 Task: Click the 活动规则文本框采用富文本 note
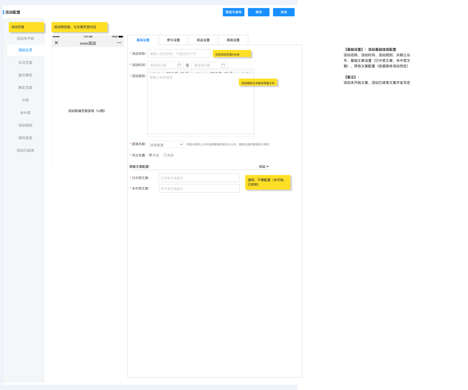click(258, 82)
